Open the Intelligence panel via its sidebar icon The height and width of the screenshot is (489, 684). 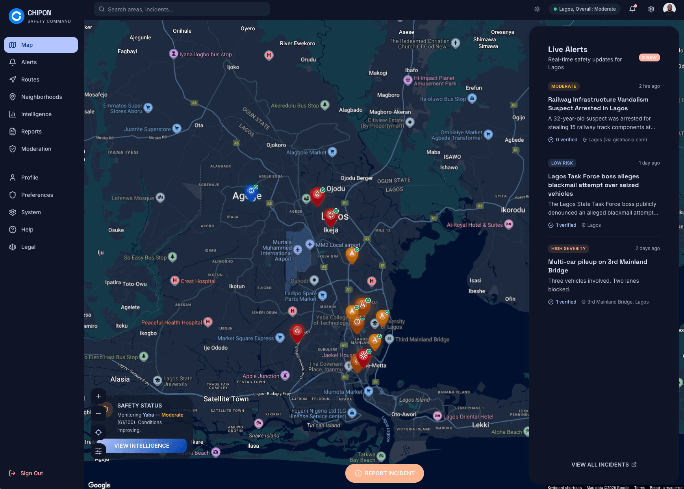(x=13, y=114)
